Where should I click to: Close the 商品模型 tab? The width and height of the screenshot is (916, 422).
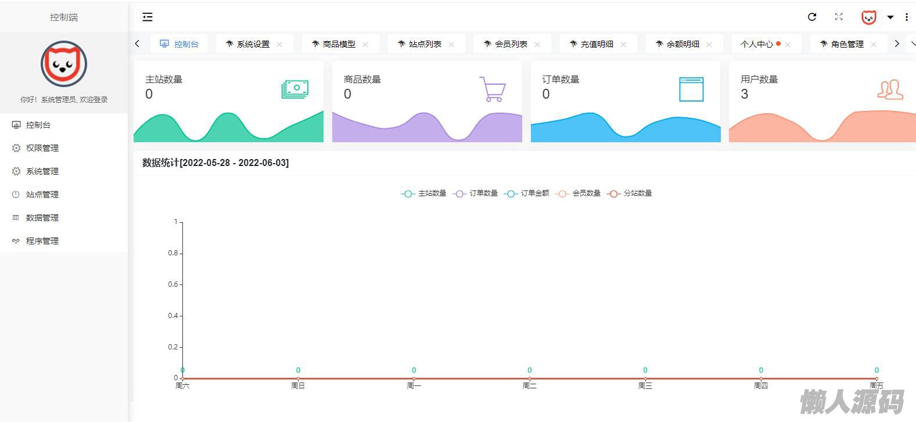(x=365, y=44)
